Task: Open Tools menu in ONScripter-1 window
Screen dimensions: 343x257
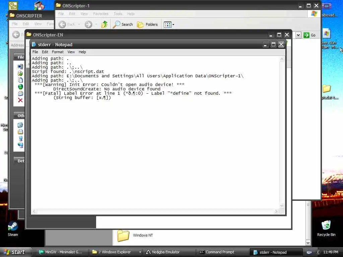Action: pos(118,13)
